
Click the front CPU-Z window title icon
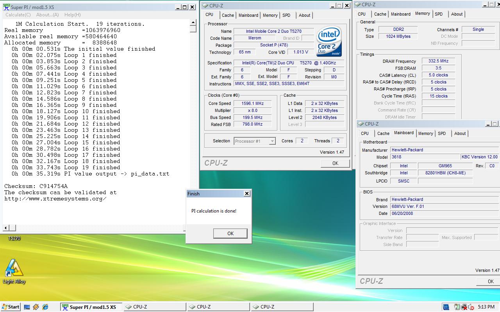coord(205,5)
